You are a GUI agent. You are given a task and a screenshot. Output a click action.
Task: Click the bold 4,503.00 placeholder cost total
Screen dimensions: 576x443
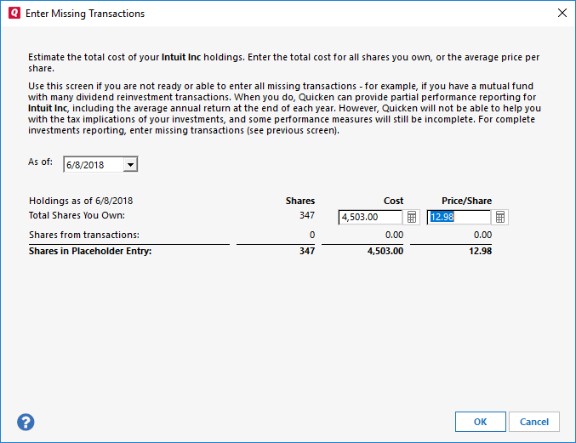click(x=385, y=251)
